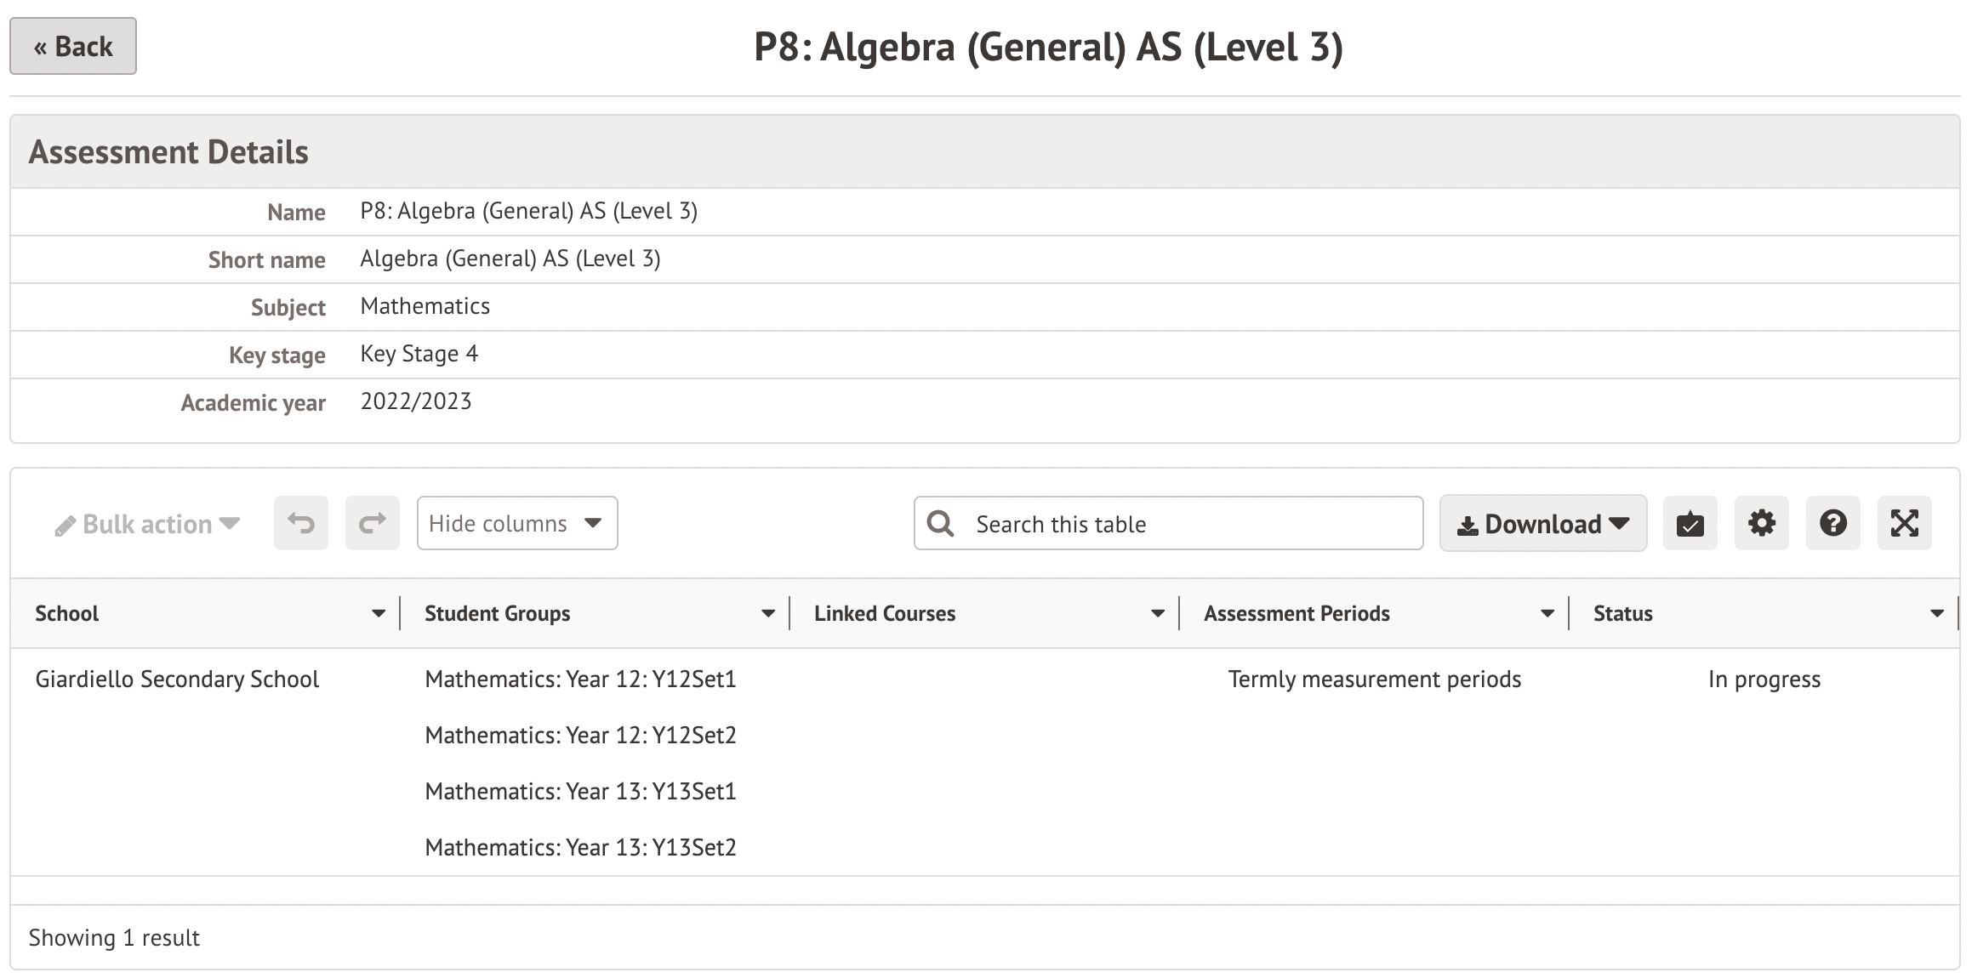Select the Giardiello Secondary School row
Screen dimensions: 1972x978
(x=177, y=679)
